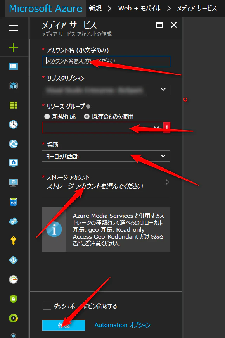The width and height of the screenshot is (225, 338).
Task: Click the アカウント名 input field
Action: 106,61
